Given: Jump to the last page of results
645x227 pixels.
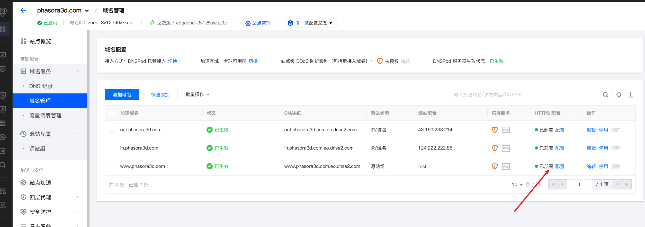Looking at the screenshot, I should point(627,184).
